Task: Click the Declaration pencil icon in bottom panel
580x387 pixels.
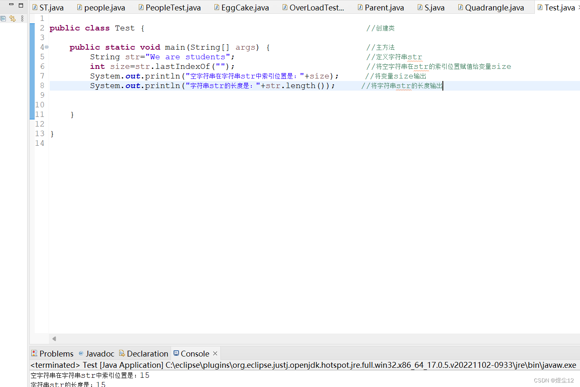Action: tap(121, 354)
